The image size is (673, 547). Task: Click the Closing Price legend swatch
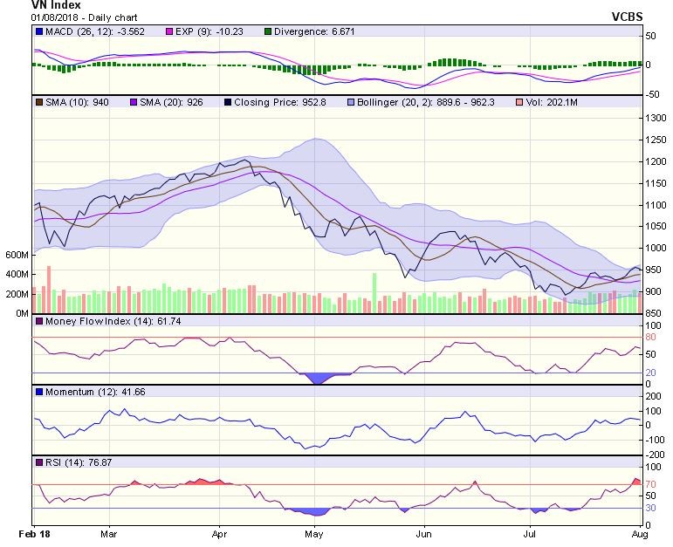pos(227,101)
